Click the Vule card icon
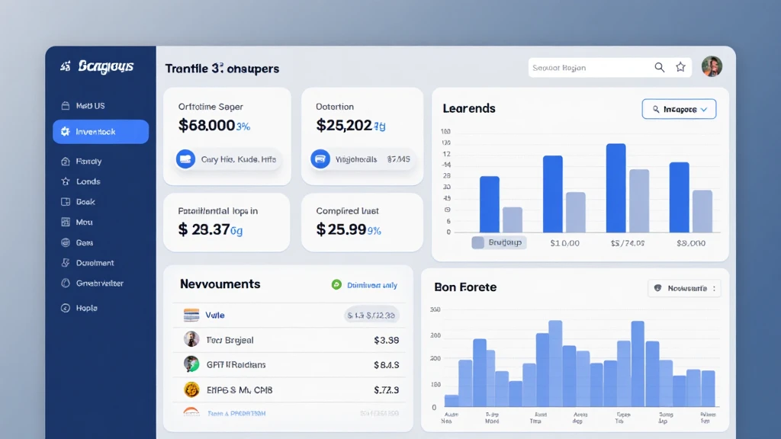Screen dimensions: 781x439 191,315
